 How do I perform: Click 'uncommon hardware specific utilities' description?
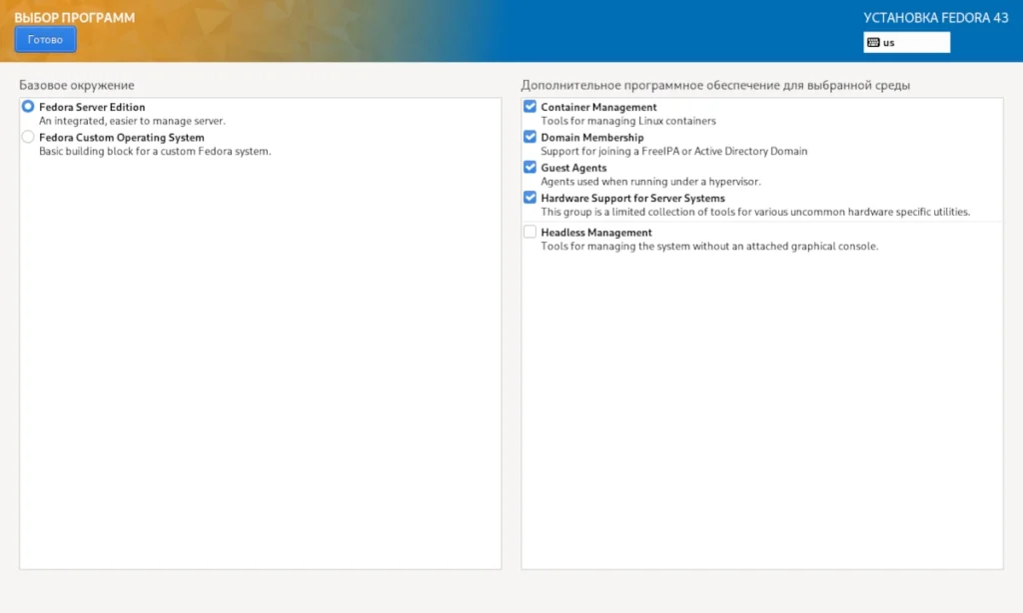(755, 212)
